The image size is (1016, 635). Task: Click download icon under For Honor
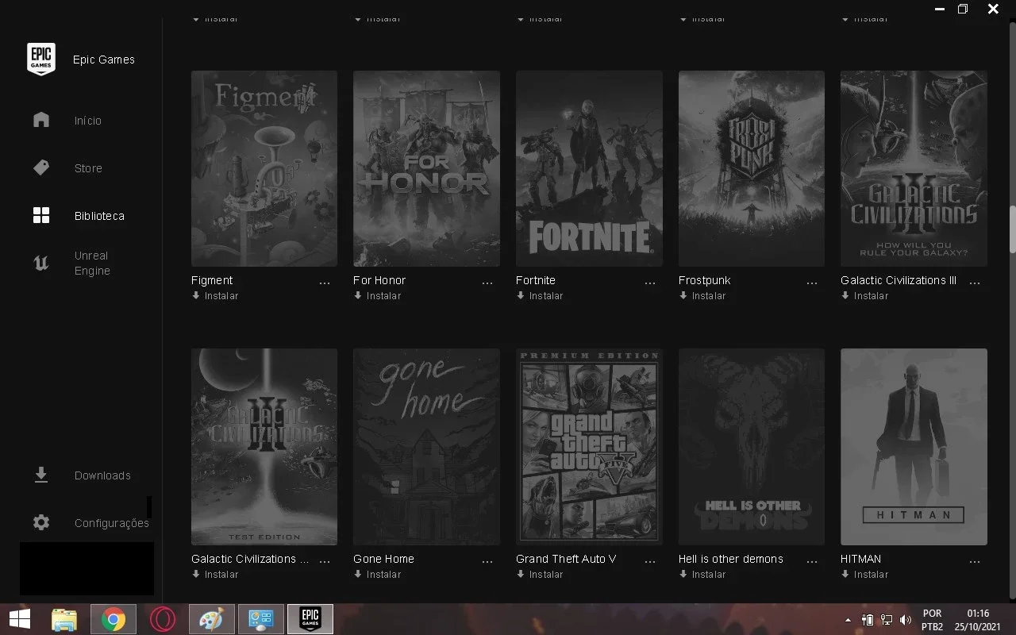[358, 295]
